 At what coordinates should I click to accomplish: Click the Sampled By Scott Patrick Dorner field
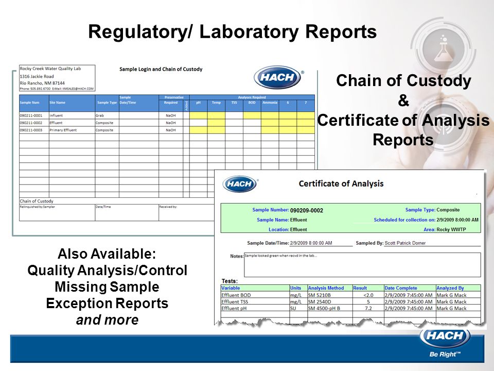[x=432, y=243]
